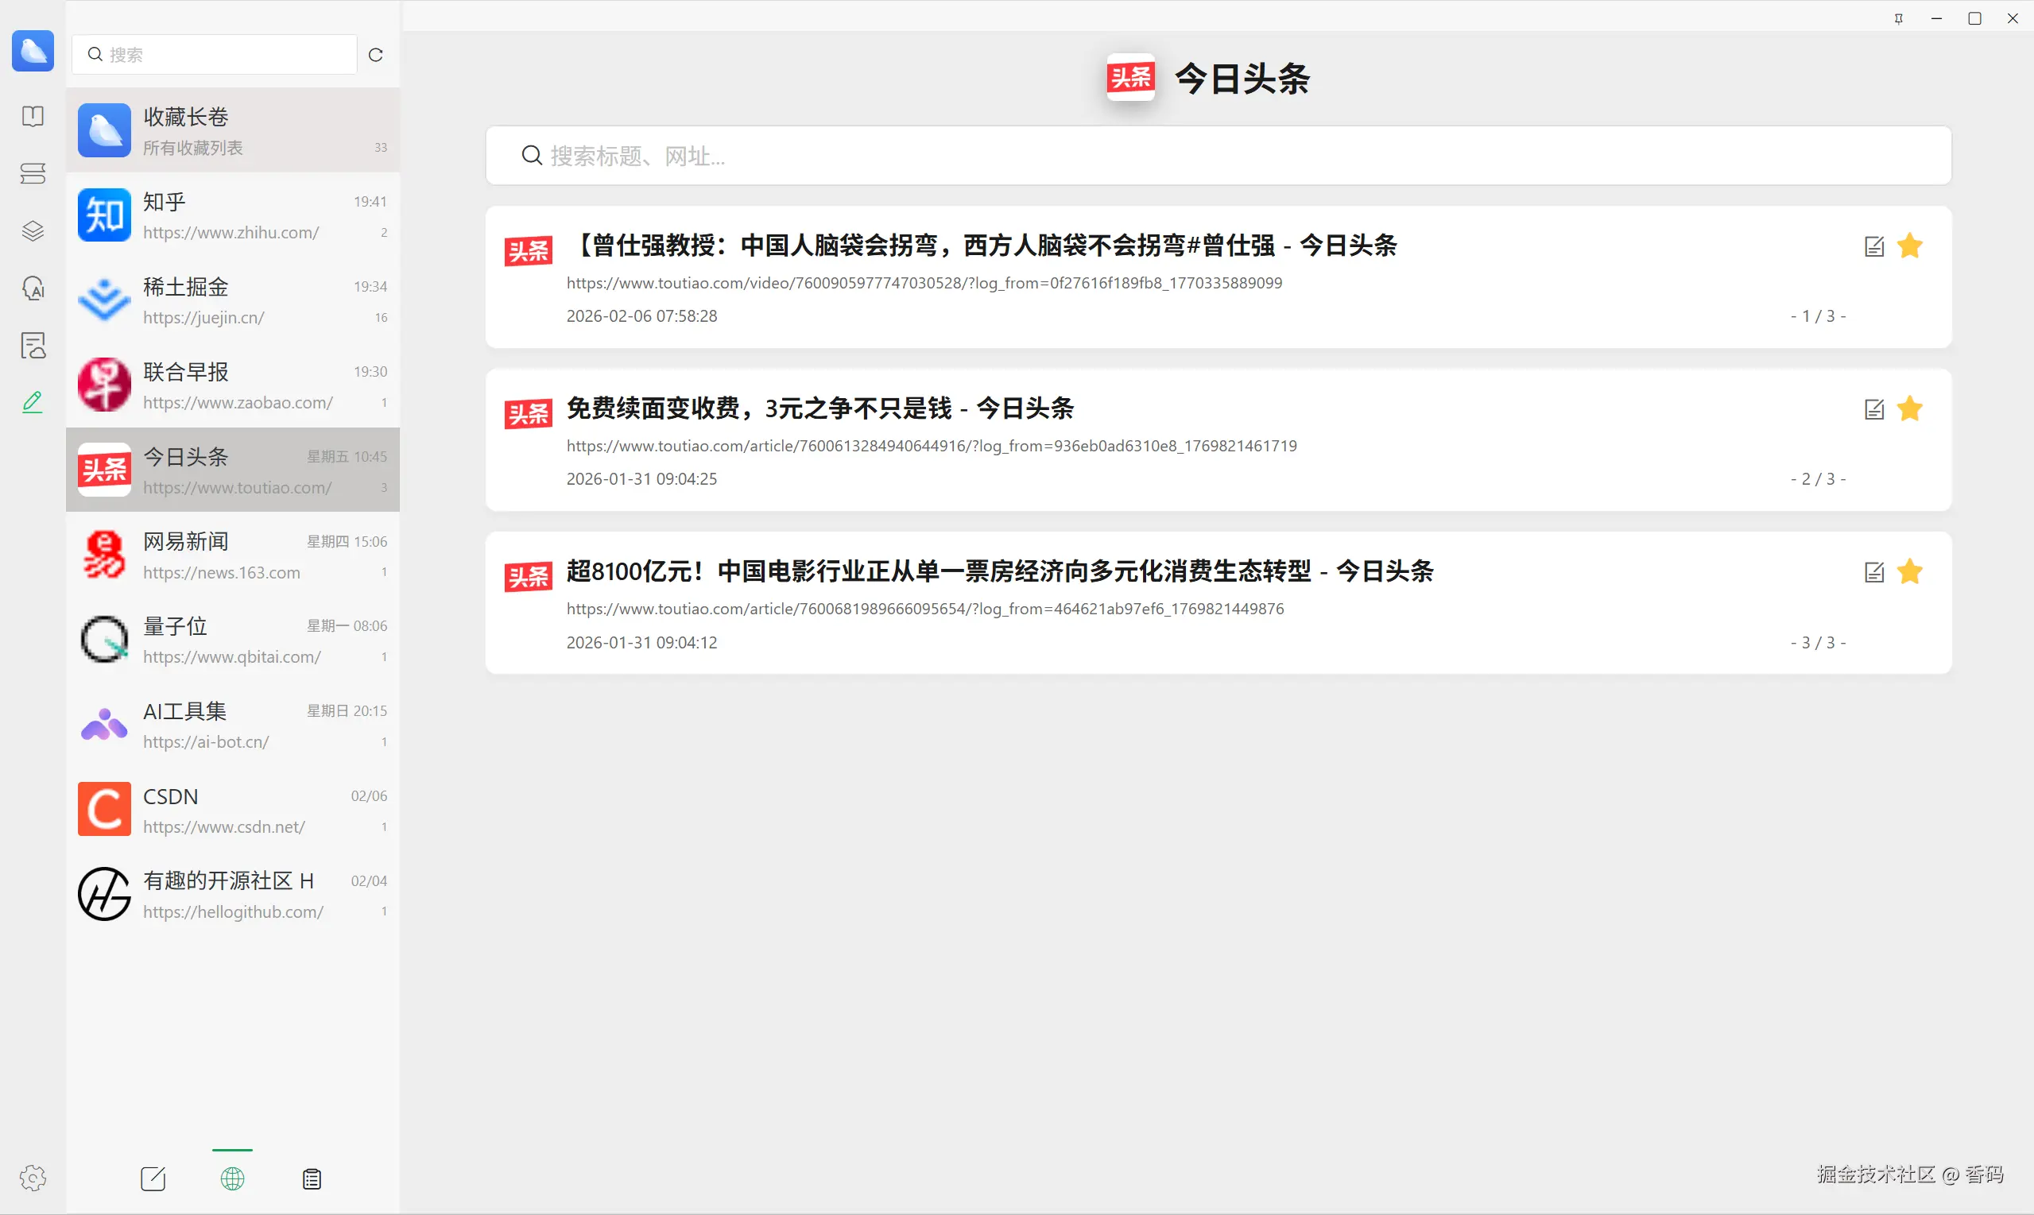The width and height of the screenshot is (2034, 1215).
Task: Select the 有趣的开源社区 H entry
Action: tap(233, 894)
